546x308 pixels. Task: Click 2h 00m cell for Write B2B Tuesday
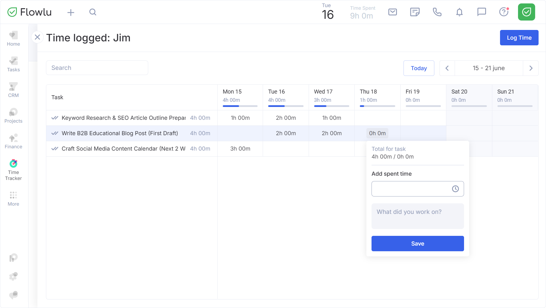(286, 133)
